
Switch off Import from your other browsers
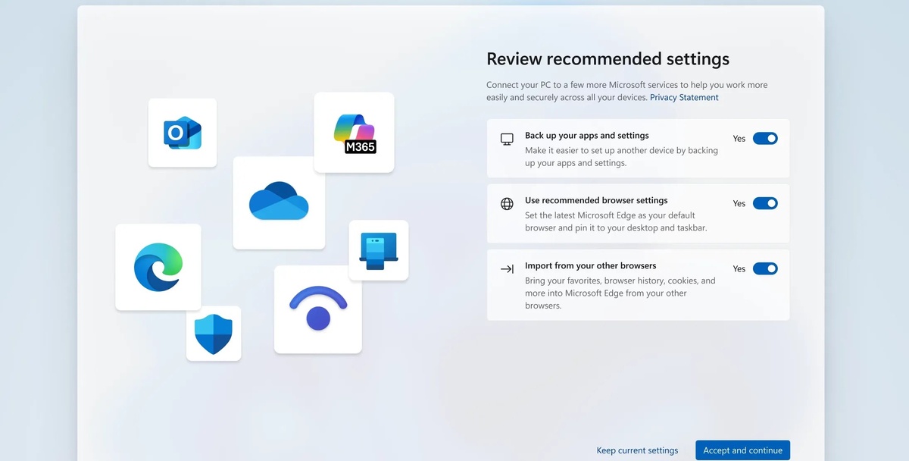[765, 268]
